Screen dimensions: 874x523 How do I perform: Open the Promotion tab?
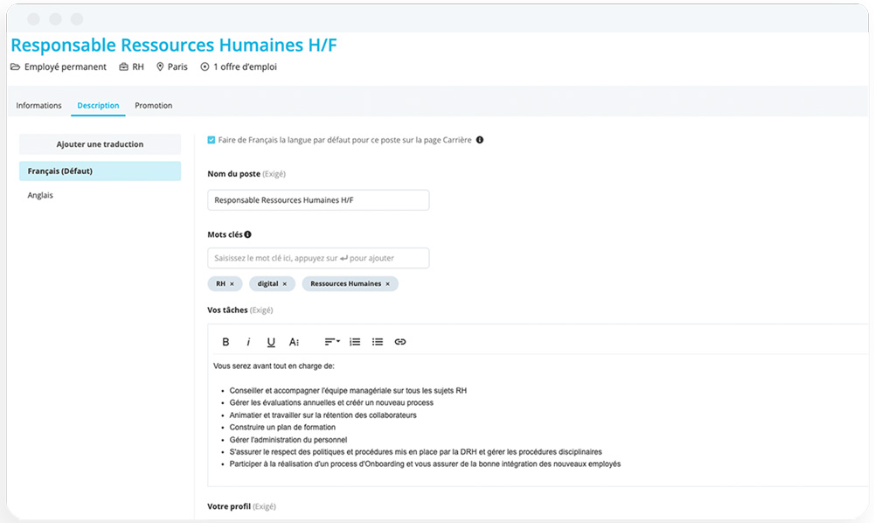pyautogui.click(x=153, y=106)
